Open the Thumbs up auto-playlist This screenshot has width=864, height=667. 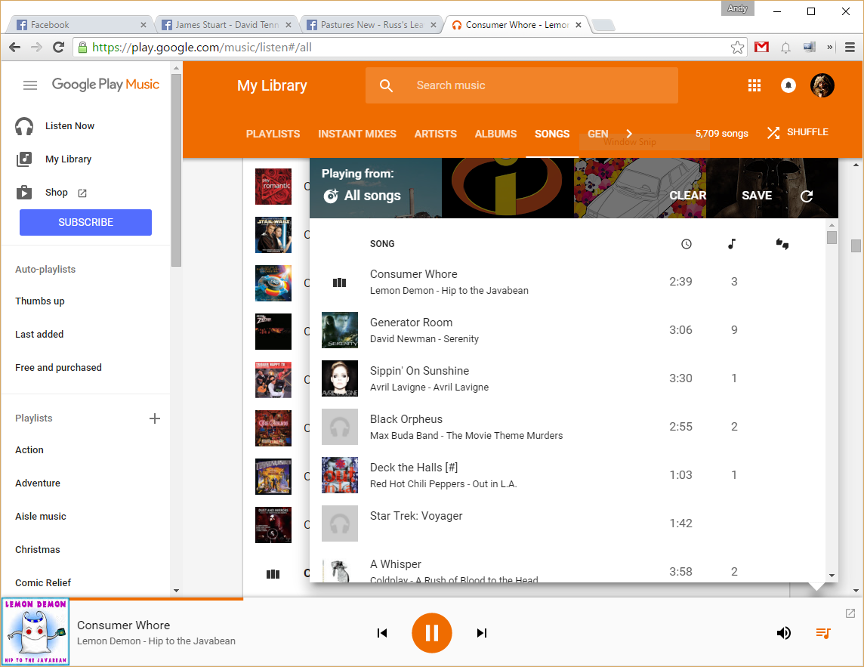[x=40, y=301]
